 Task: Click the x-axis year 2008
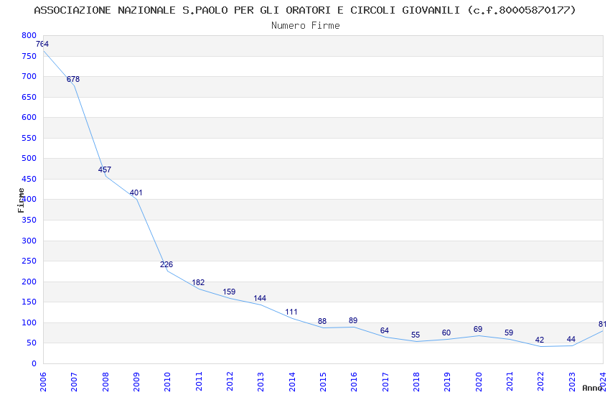pyautogui.click(x=105, y=382)
